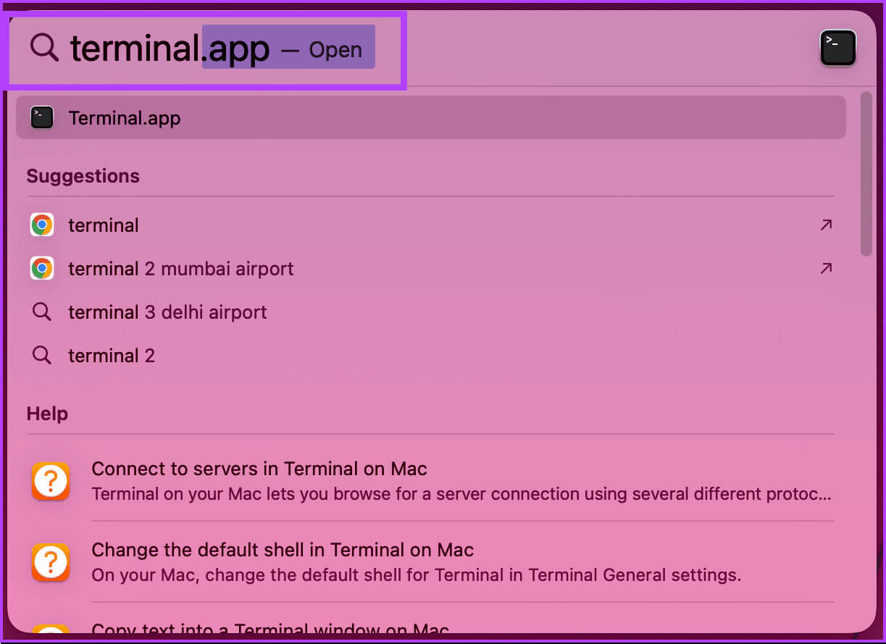Click the Terminal app icon at top right
886x644 pixels.
[x=837, y=49]
